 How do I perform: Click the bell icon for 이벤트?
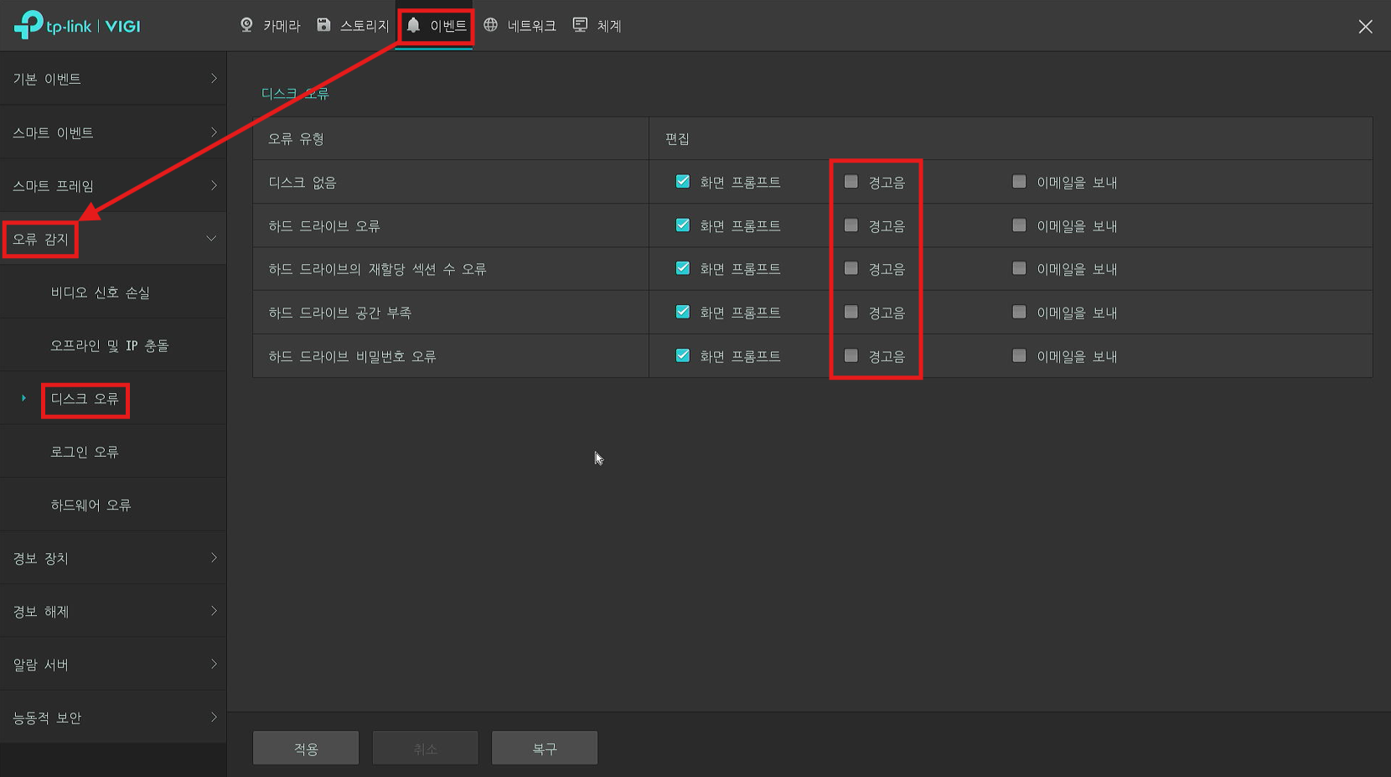click(413, 25)
